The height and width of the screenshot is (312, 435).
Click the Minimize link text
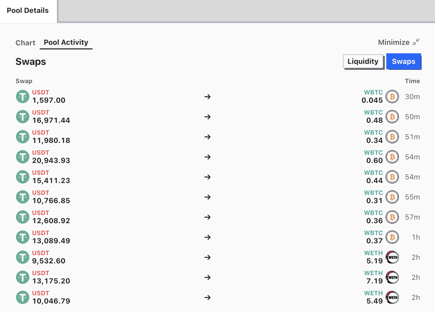tap(394, 42)
